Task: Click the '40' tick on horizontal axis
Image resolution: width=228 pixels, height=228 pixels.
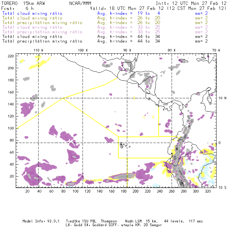Action: coord(39,191)
